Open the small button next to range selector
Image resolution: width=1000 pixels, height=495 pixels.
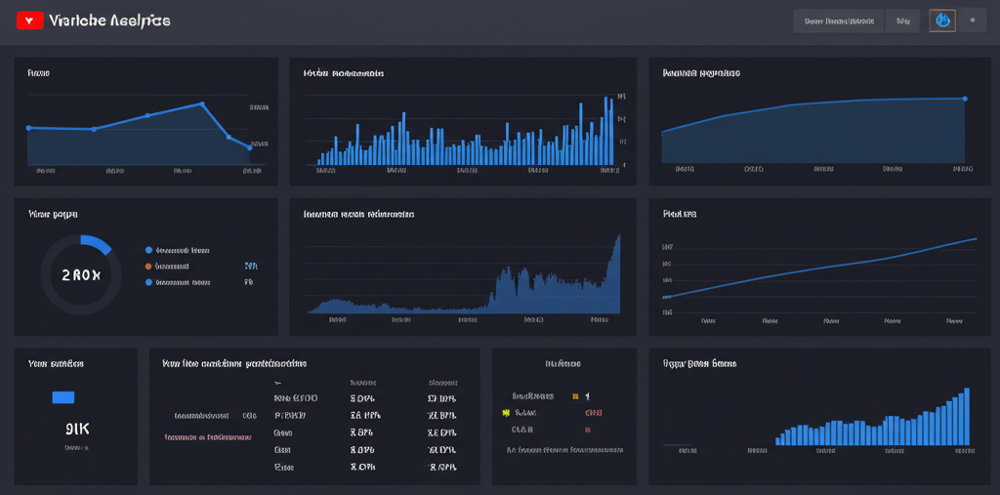[902, 21]
